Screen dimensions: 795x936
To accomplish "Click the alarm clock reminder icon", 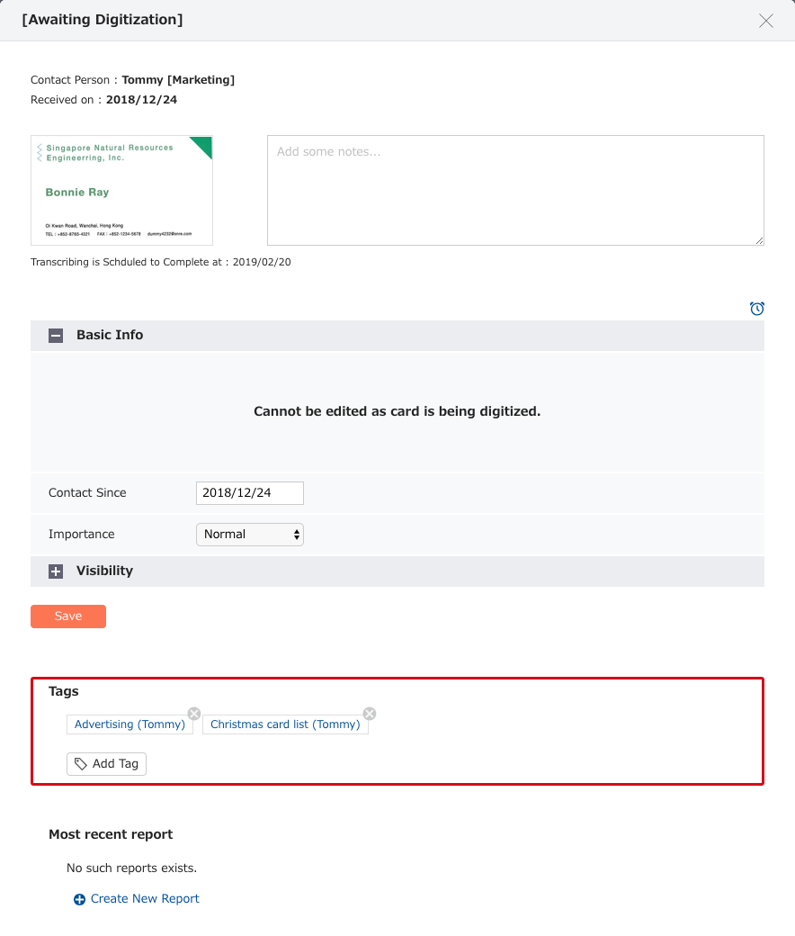I will pyautogui.click(x=757, y=308).
